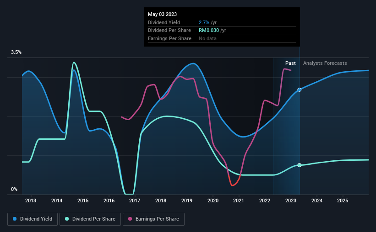376x232 pixels.
Task: Select the Dividend Yield marker on blue line
Action: coord(299,90)
